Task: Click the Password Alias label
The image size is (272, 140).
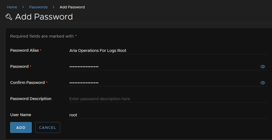Action: point(24,50)
